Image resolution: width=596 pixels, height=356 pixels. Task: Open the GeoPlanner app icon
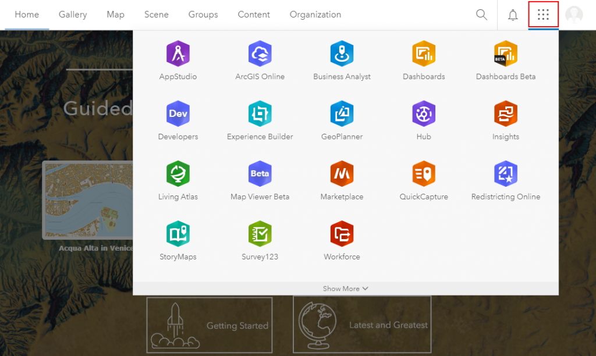click(342, 113)
